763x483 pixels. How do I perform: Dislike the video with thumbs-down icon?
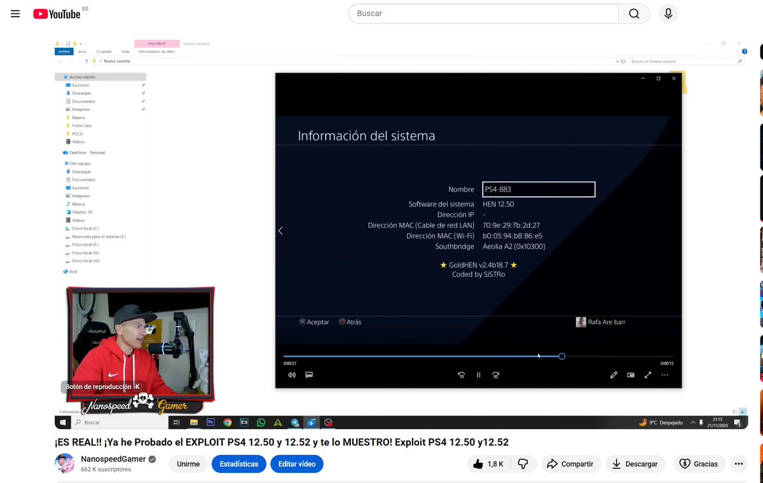click(x=523, y=464)
